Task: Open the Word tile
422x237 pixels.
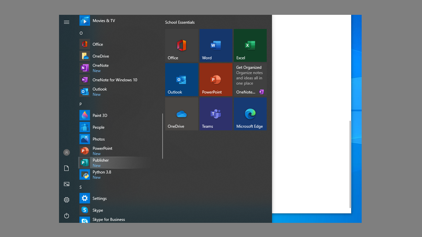Action: pyautogui.click(x=216, y=45)
